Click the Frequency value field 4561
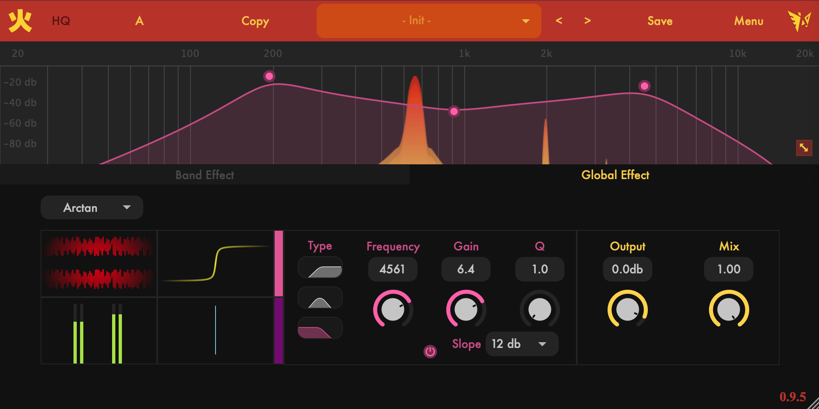The width and height of the screenshot is (819, 409). click(x=392, y=269)
